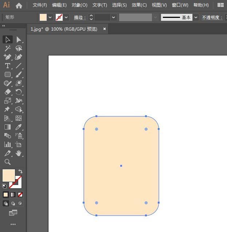Open the 窗口(W) menu
This screenshot has height=232, width=227.
point(180,5)
